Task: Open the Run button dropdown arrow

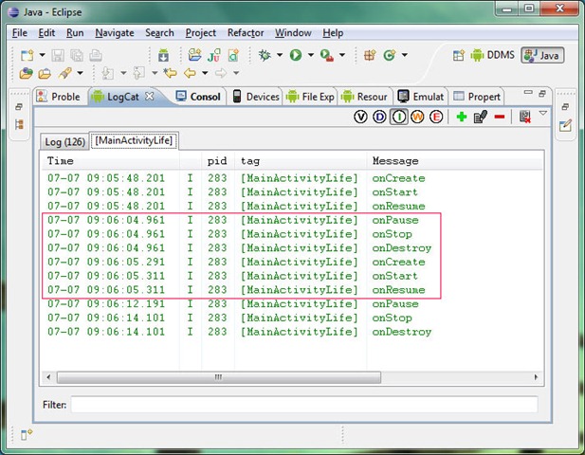Action: click(x=309, y=56)
